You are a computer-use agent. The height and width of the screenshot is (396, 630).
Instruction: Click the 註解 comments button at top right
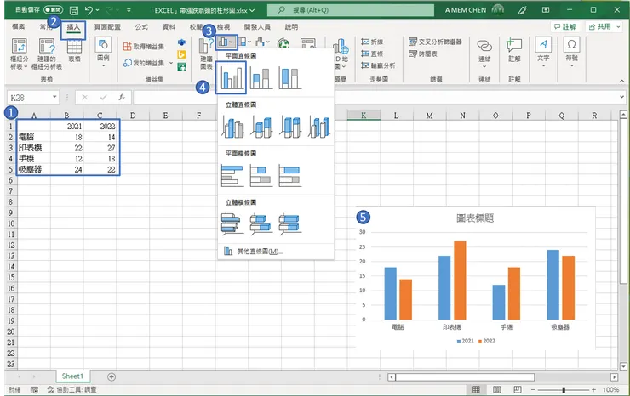pyautogui.click(x=565, y=27)
